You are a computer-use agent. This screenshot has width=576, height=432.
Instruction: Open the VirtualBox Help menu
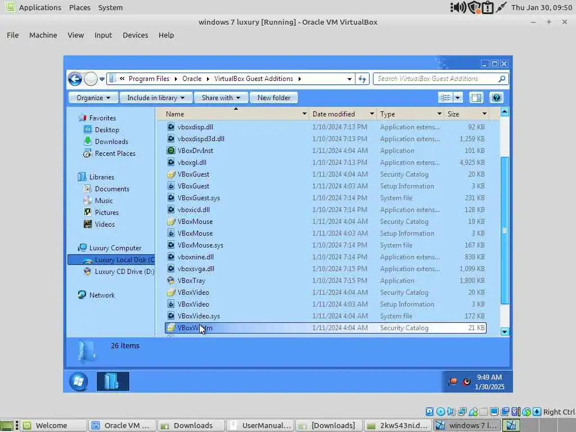click(166, 35)
